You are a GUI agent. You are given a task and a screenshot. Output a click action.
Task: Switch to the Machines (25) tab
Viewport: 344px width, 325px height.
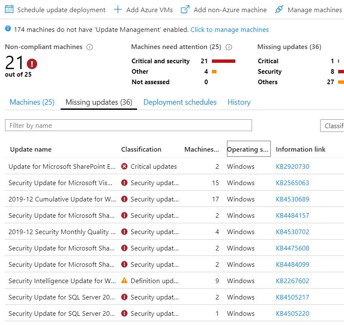point(32,102)
